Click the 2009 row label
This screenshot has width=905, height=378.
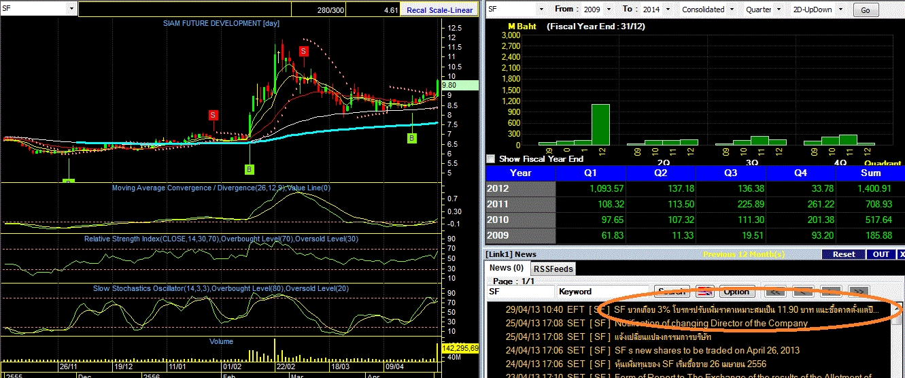(x=520, y=235)
